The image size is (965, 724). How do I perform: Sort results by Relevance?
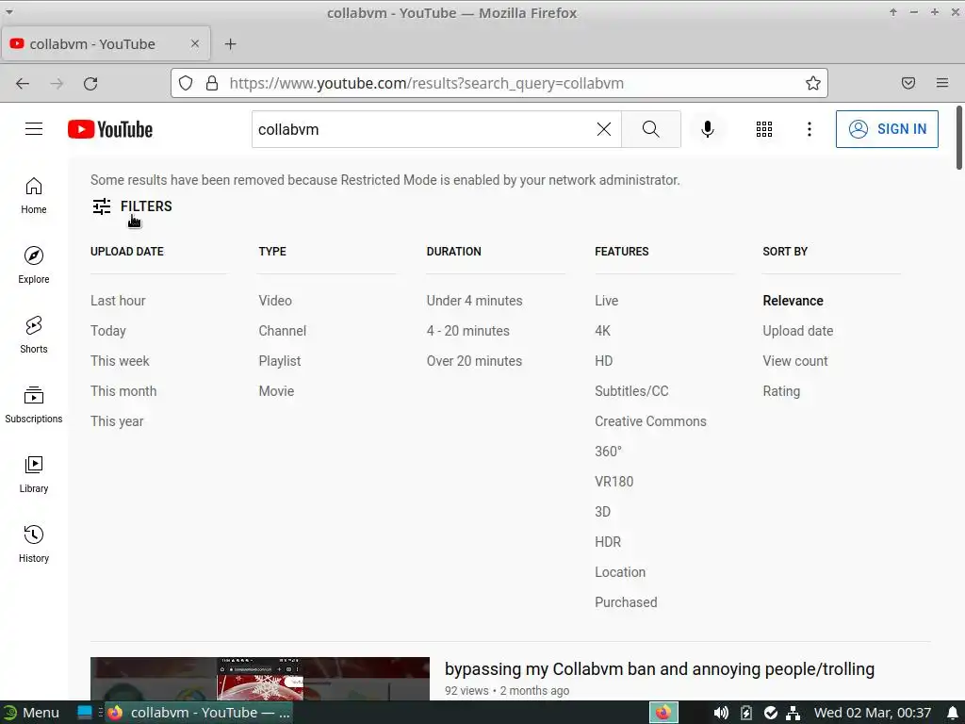tap(793, 301)
